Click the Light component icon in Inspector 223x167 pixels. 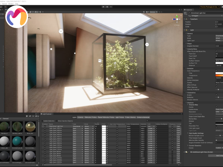[186, 30]
